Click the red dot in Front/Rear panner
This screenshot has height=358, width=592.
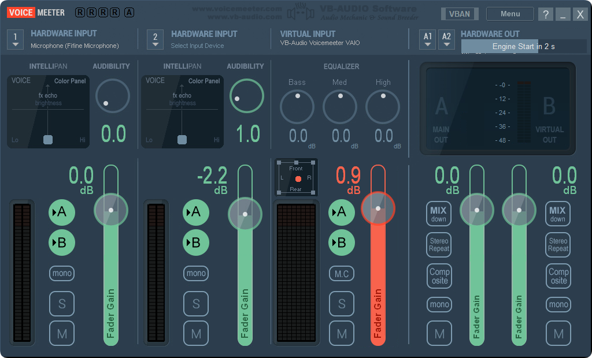point(298,179)
